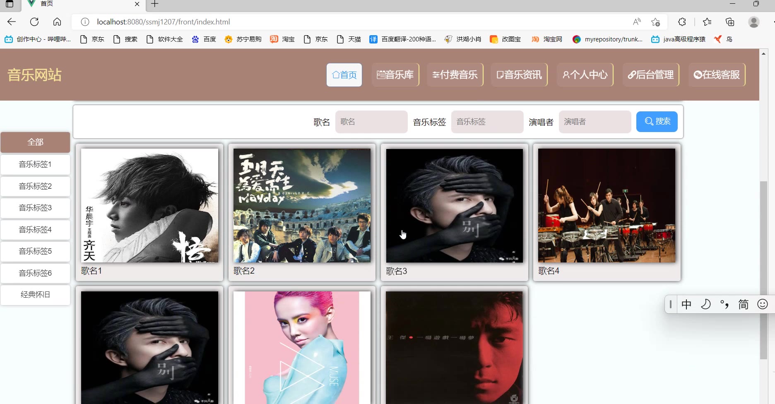This screenshot has width=775, height=404.
Task: Focus the 音乐标签 search field
Action: (x=487, y=122)
